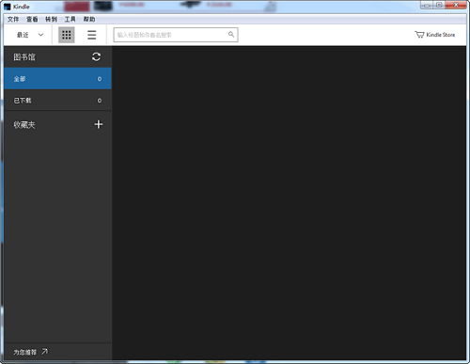Open the sort chevron arrow
Viewport: 470px width, 364px height.
coord(40,35)
